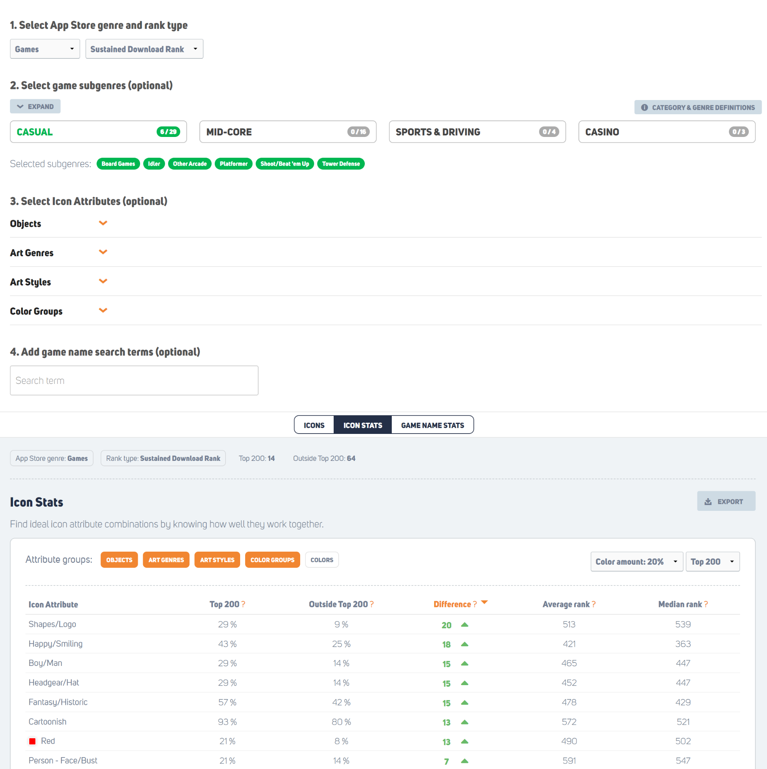767x769 pixels.
Task: Click the help icon beside Median rank
Action: point(706,604)
